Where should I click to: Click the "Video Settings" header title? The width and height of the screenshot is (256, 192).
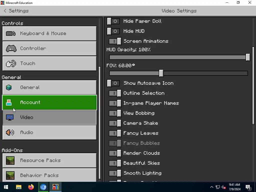[x=179, y=11]
